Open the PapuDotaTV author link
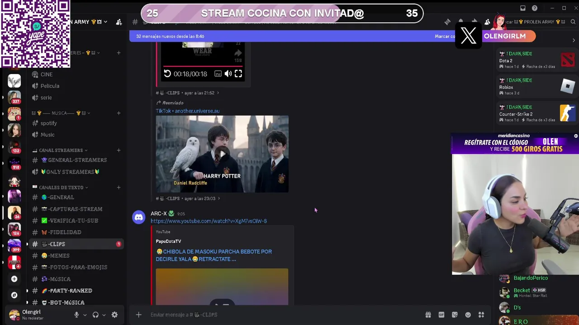The width and height of the screenshot is (579, 325). click(168, 241)
